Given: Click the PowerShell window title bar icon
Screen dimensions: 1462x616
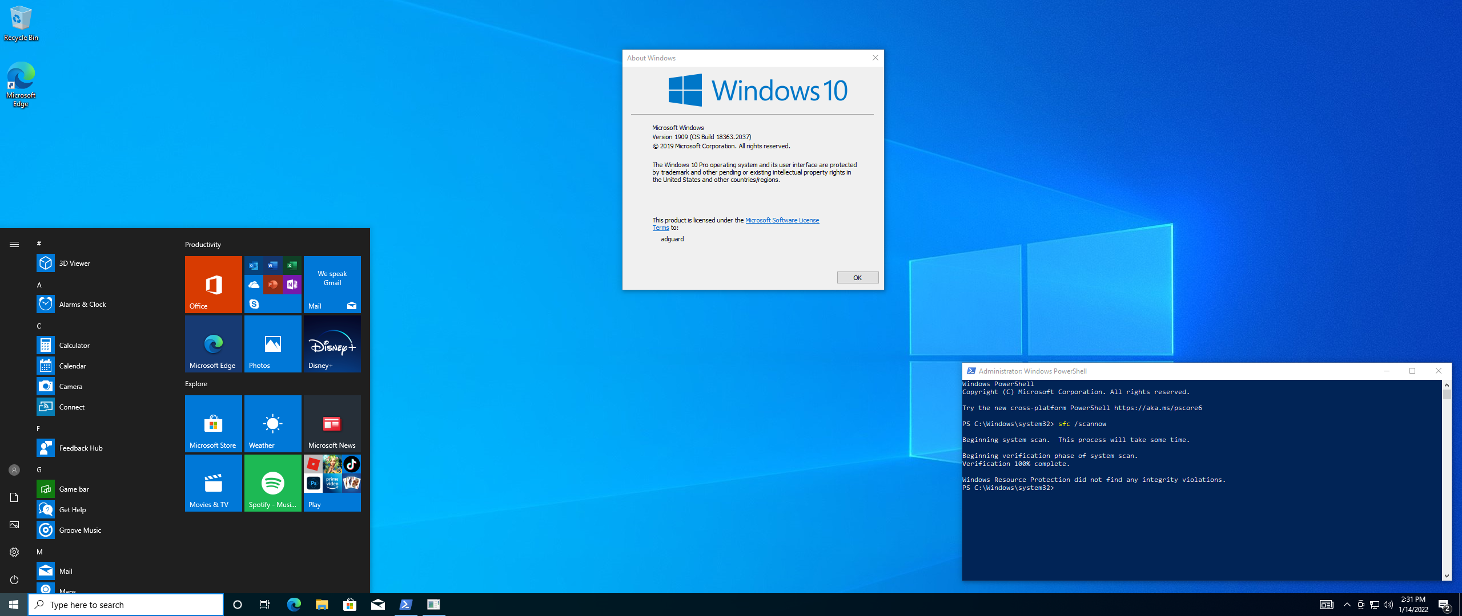Looking at the screenshot, I should coord(971,371).
